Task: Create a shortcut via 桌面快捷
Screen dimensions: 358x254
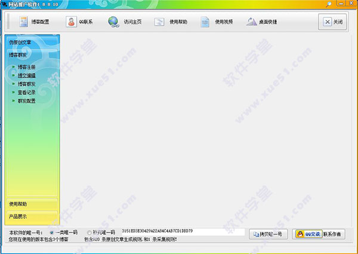Action: click(262, 22)
